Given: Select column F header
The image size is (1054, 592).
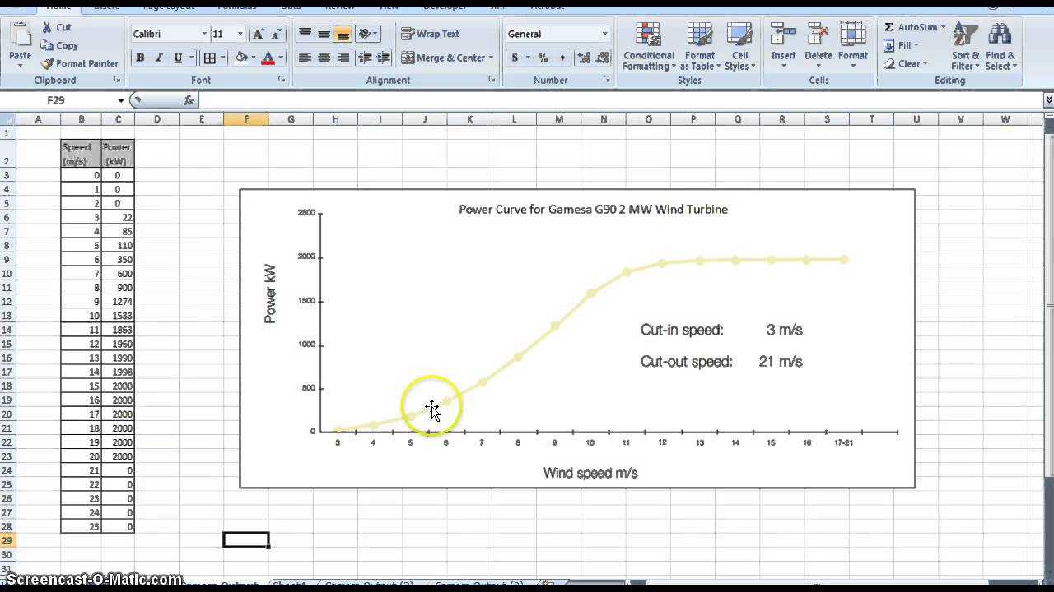Looking at the screenshot, I should pos(246,119).
